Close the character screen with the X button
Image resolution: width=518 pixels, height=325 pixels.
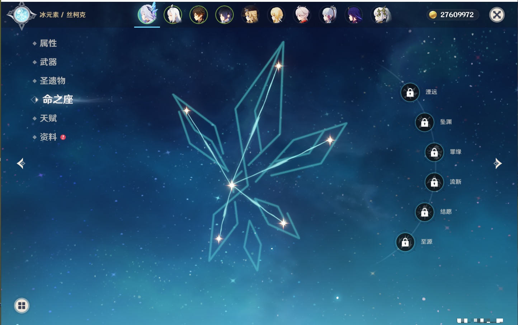[497, 15]
